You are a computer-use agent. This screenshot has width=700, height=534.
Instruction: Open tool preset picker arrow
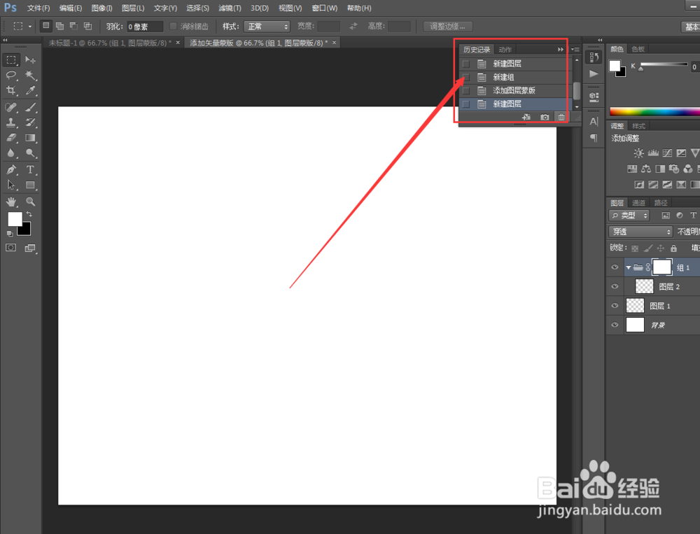click(30, 27)
